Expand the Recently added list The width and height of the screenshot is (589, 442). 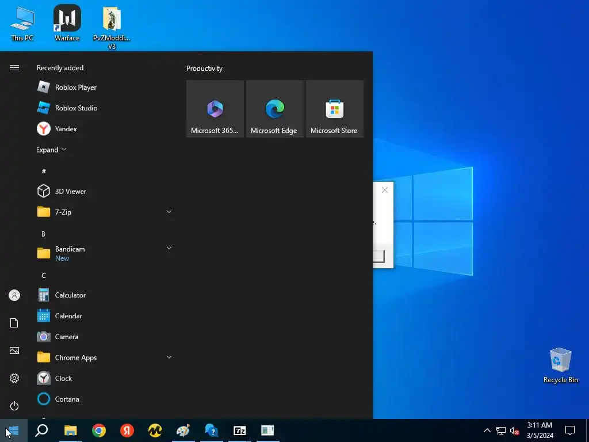[x=51, y=150]
